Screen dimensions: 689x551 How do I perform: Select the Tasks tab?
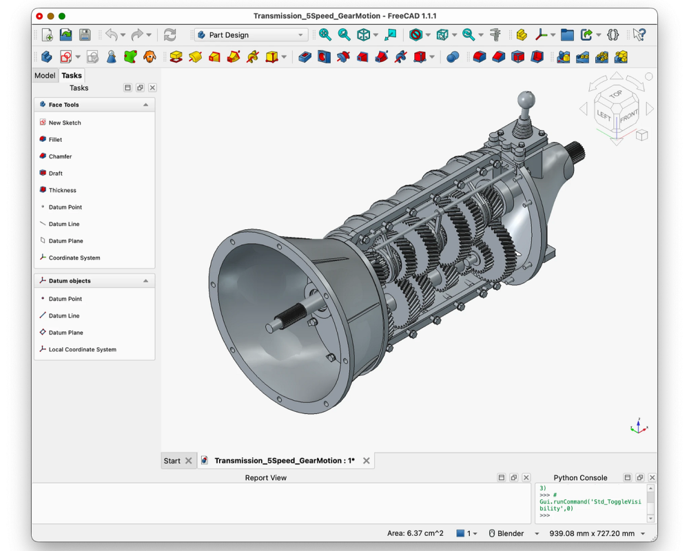(x=72, y=76)
